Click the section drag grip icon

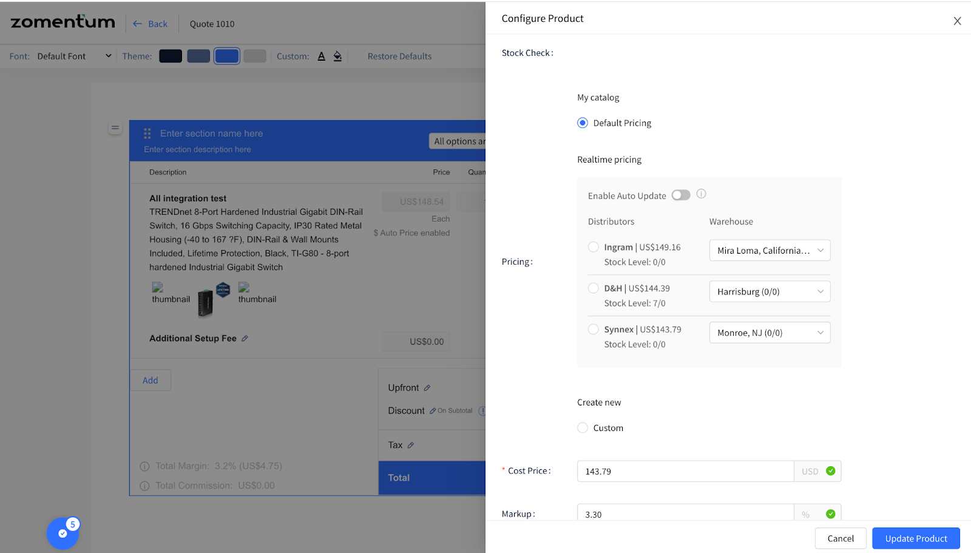[147, 133]
